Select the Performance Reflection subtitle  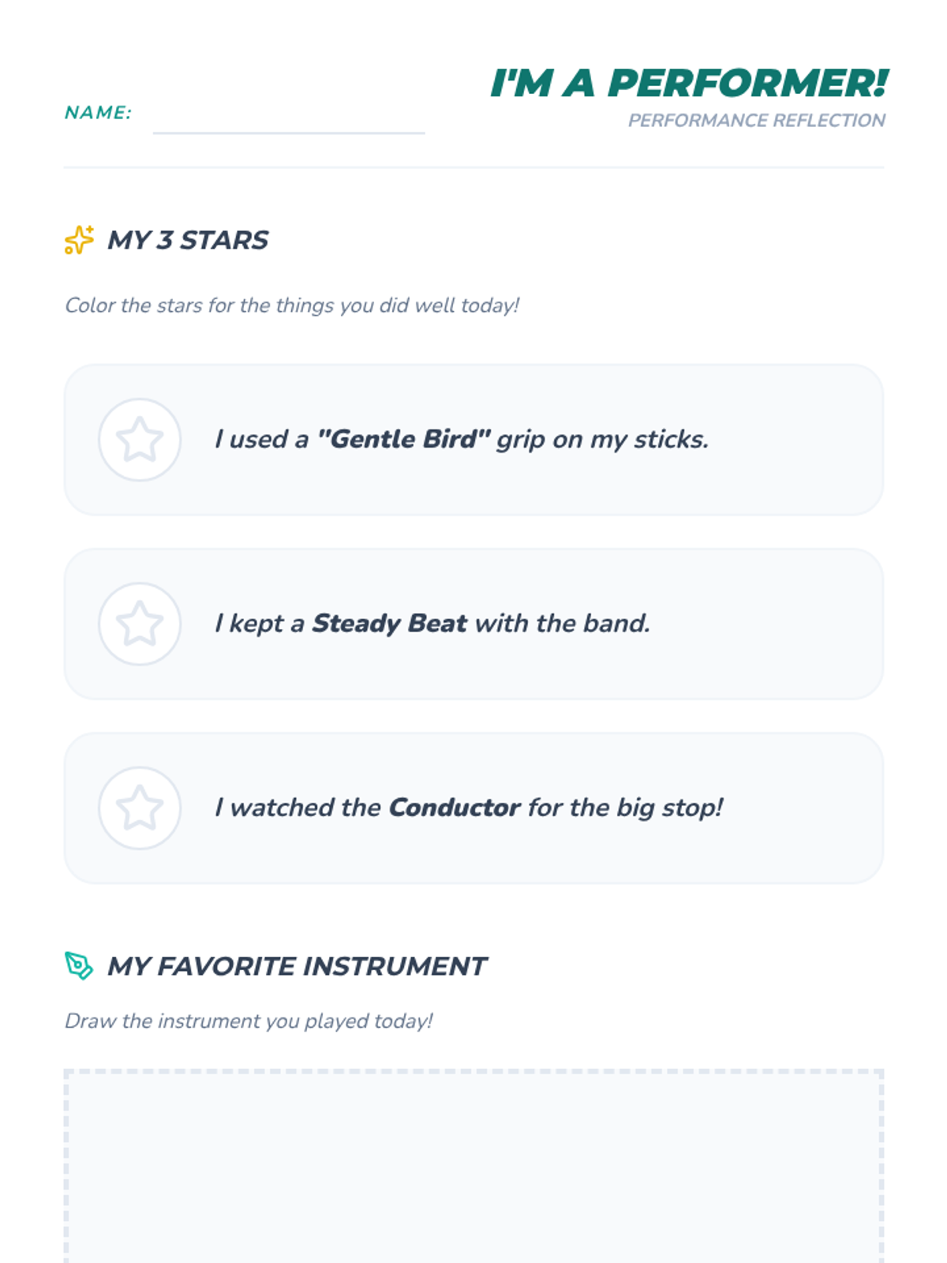click(756, 121)
